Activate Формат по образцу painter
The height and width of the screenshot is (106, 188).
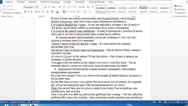pyautogui.click(x=12, y=13)
